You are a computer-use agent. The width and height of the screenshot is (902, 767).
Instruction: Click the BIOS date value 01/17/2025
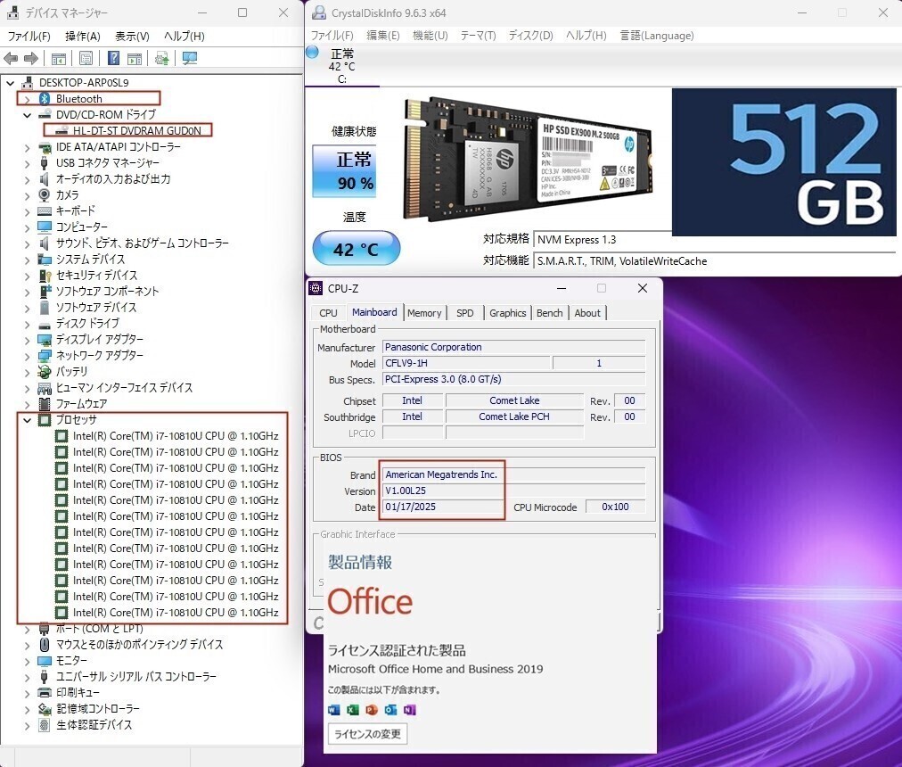(411, 507)
